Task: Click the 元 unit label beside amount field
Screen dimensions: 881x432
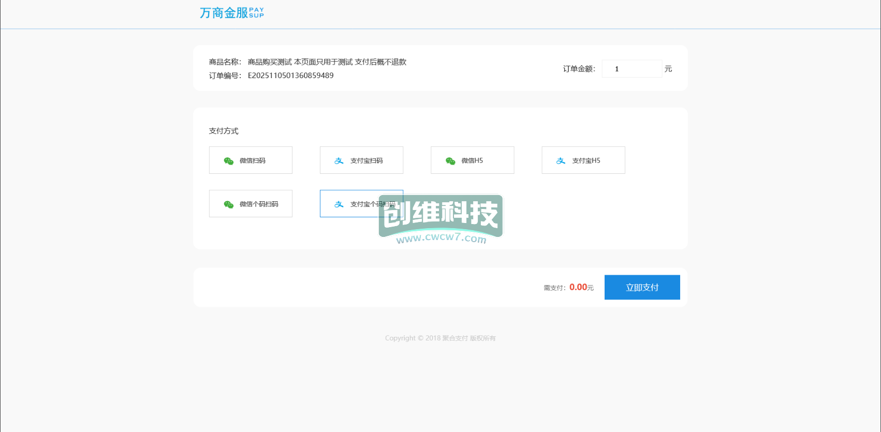Action: [668, 69]
